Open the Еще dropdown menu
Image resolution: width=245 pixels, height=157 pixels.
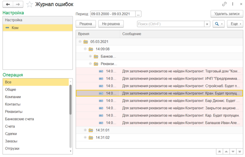point(235,24)
